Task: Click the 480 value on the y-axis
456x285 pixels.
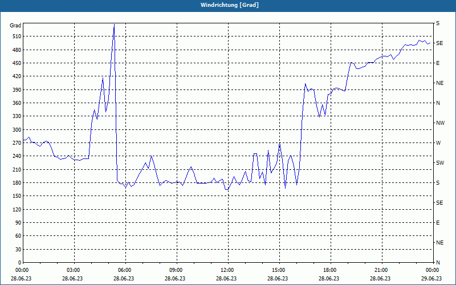Action: click(17, 50)
